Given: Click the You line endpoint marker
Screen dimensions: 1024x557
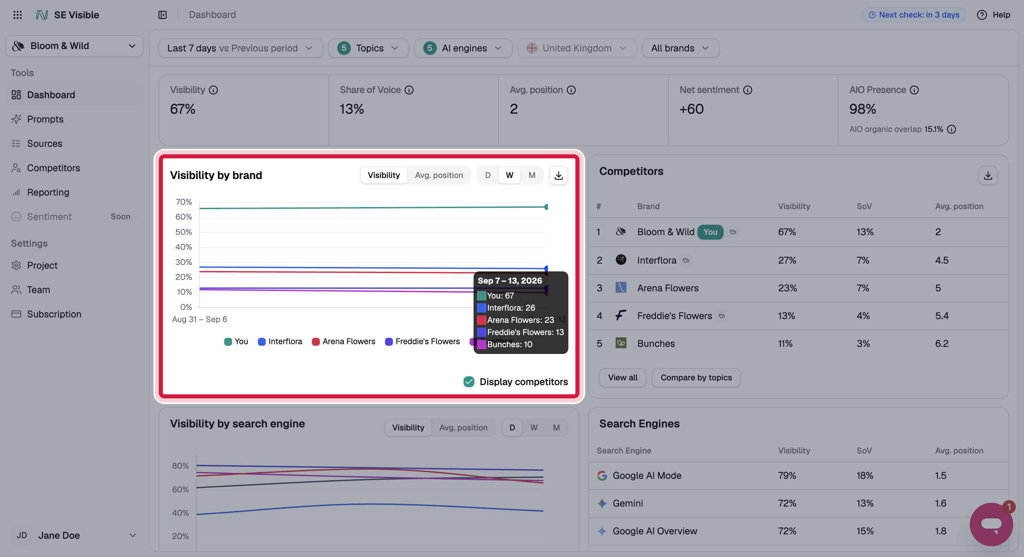Looking at the screenshot, I should point(546,207).
